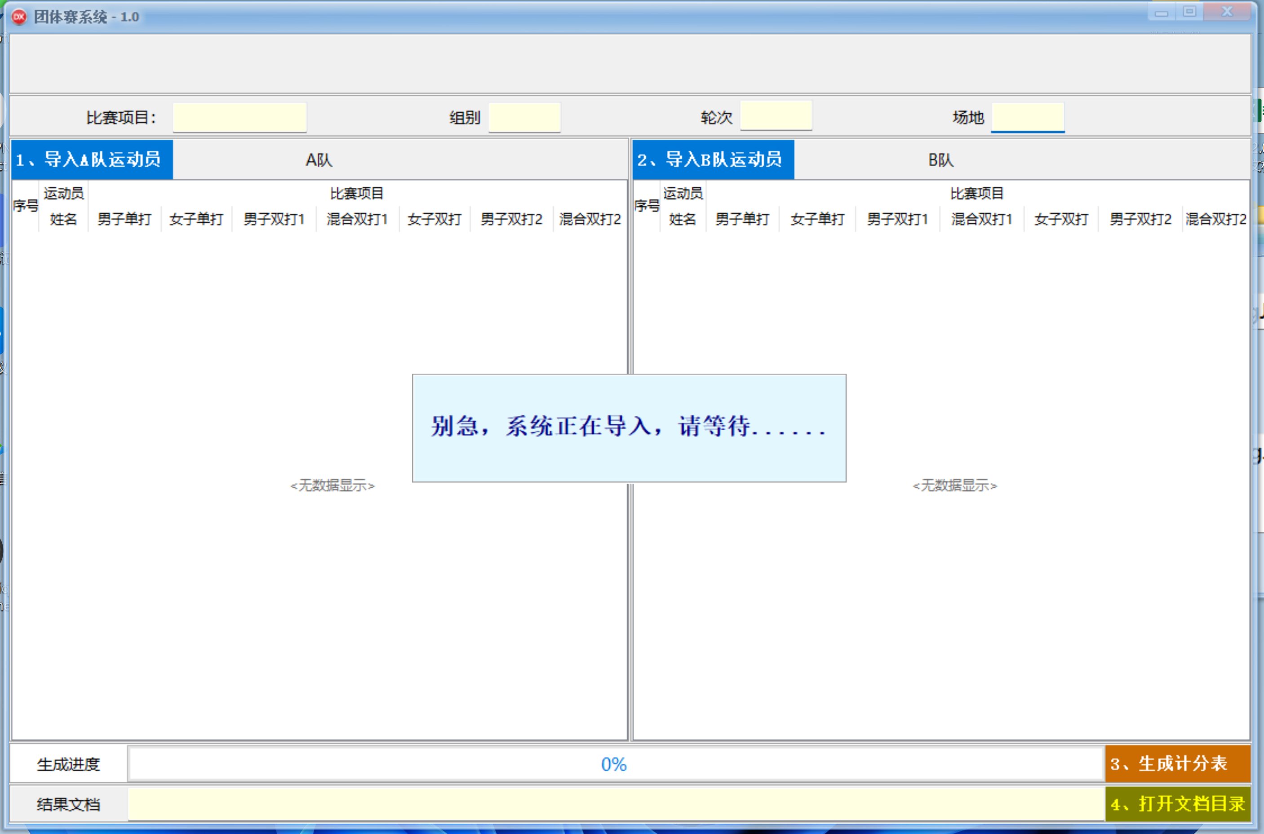Click A队 table 女子单打 column header
The width and height of the screenshot is (1264, 834).
tap(196, 219)
